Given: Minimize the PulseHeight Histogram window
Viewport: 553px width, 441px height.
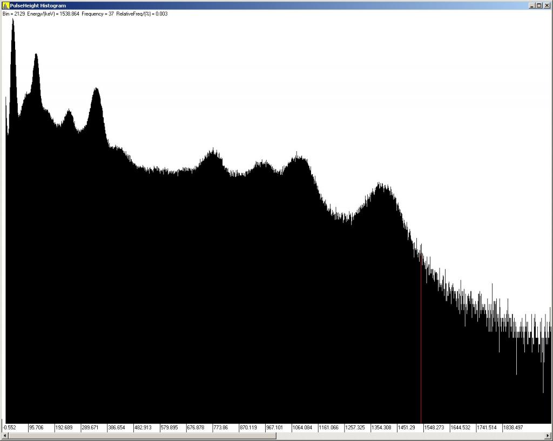Looking at the screenshot, I should click(532, 5).
